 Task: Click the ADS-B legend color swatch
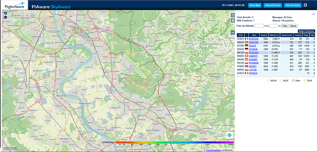click(x=268, y=81)
